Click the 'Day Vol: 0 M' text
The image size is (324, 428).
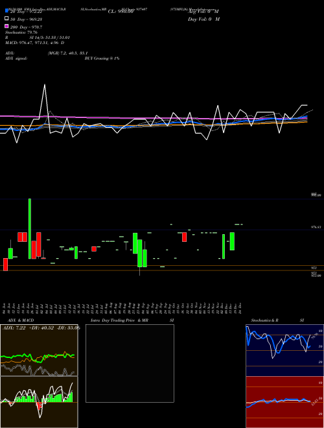pos(203,19)
